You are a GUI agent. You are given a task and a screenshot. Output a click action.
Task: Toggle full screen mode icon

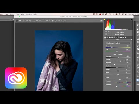pos(101,21)
